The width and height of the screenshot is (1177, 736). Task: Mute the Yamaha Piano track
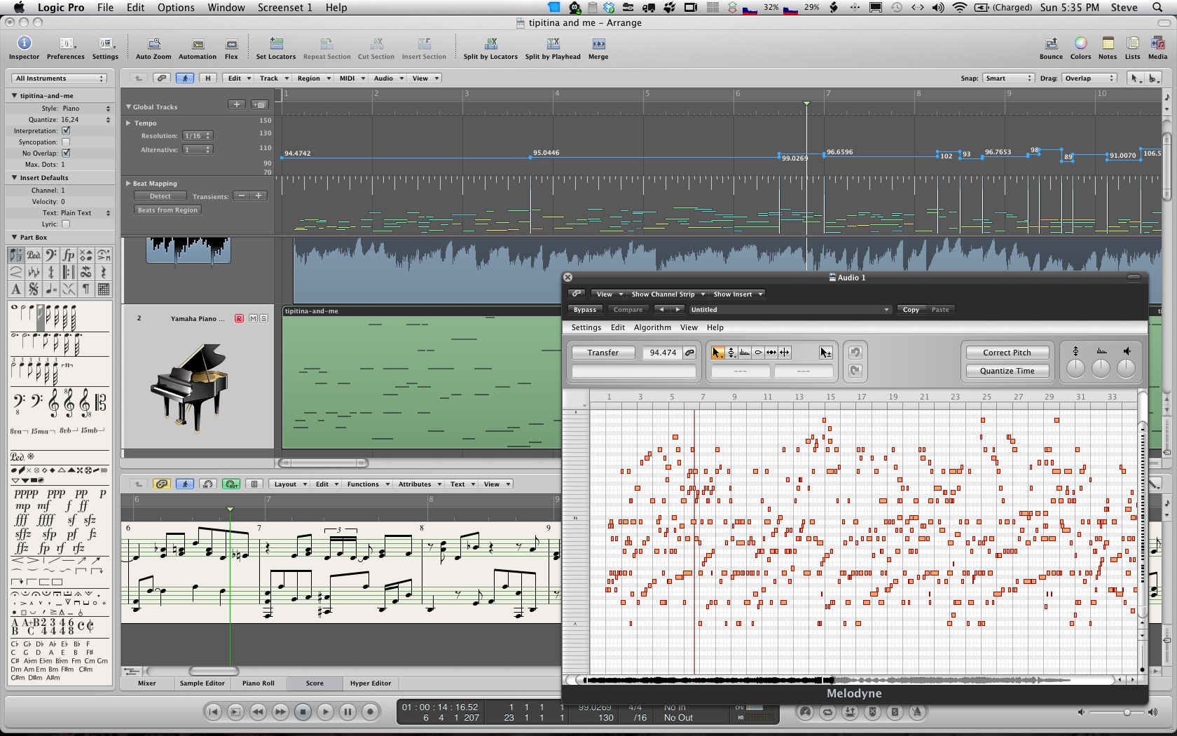click(253, 318)
